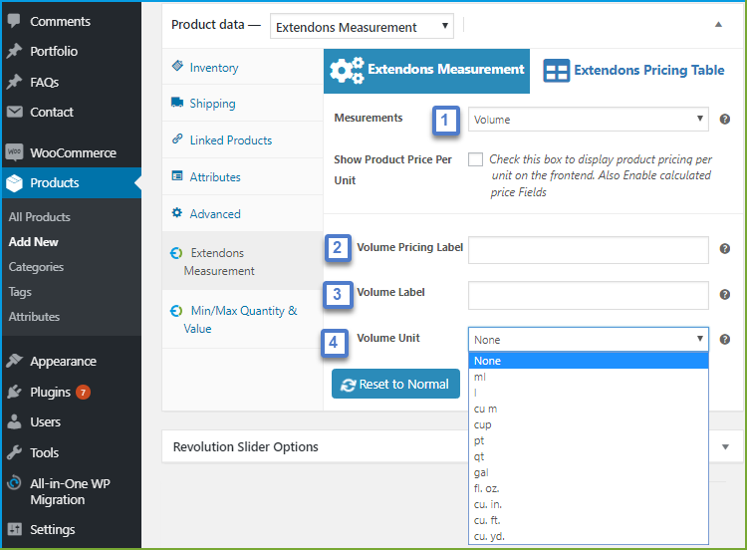Click the plugins update count badge
747x550 pixels.
pos(83,392)
